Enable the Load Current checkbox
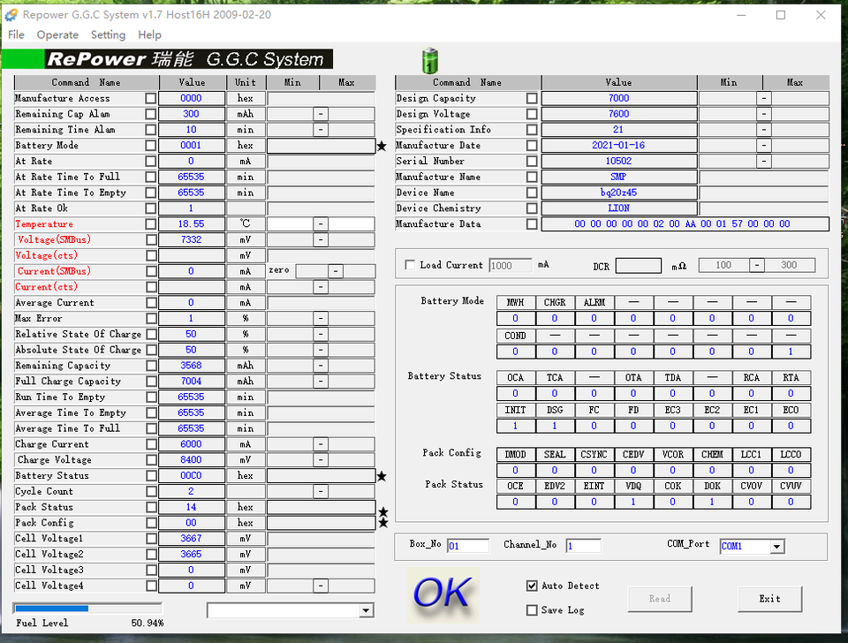This screenshot has width=848, height=643. click(x=410, y=265)
